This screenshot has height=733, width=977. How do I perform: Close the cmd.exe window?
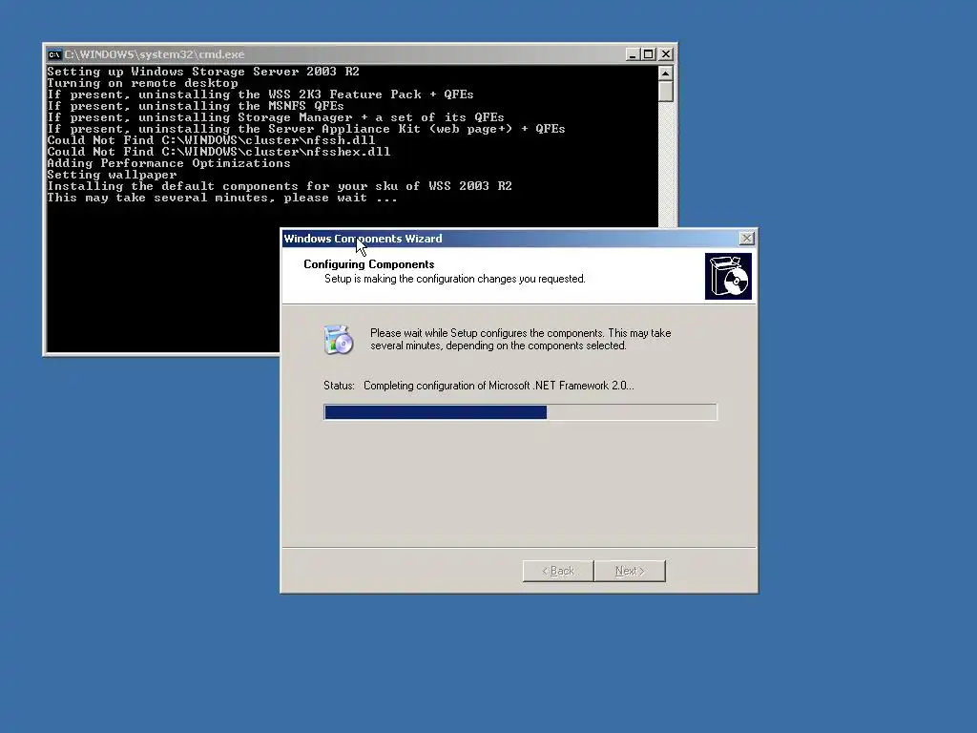tap(665, 54)
